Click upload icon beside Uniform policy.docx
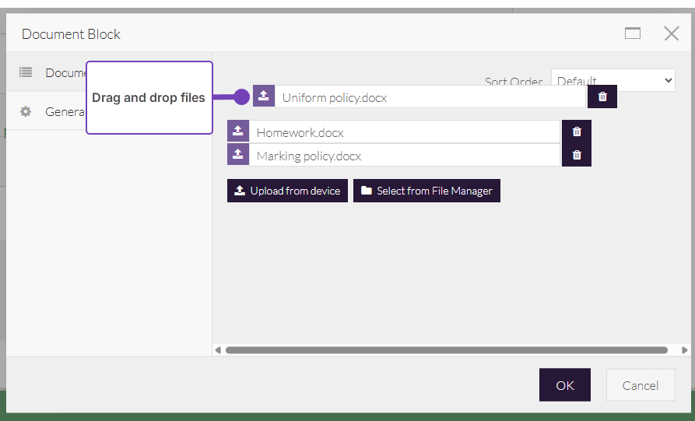 coord(264,96)
